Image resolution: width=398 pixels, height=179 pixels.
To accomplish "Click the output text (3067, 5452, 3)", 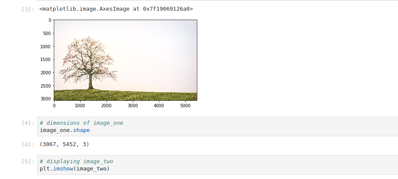I will (x=64, y=144).
